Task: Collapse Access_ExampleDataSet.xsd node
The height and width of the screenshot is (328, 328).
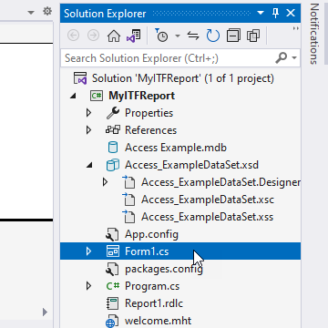Action: point(88,166)
